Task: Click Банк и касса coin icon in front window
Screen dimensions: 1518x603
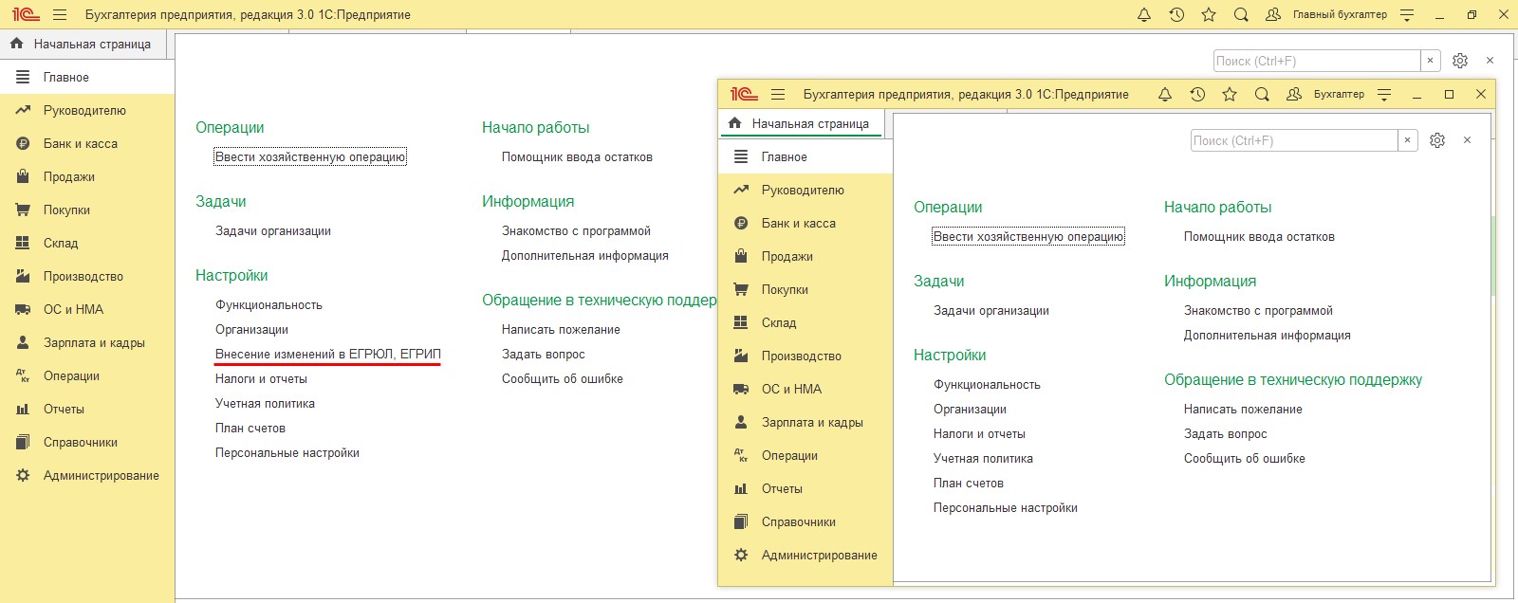Action: (741, 223)
